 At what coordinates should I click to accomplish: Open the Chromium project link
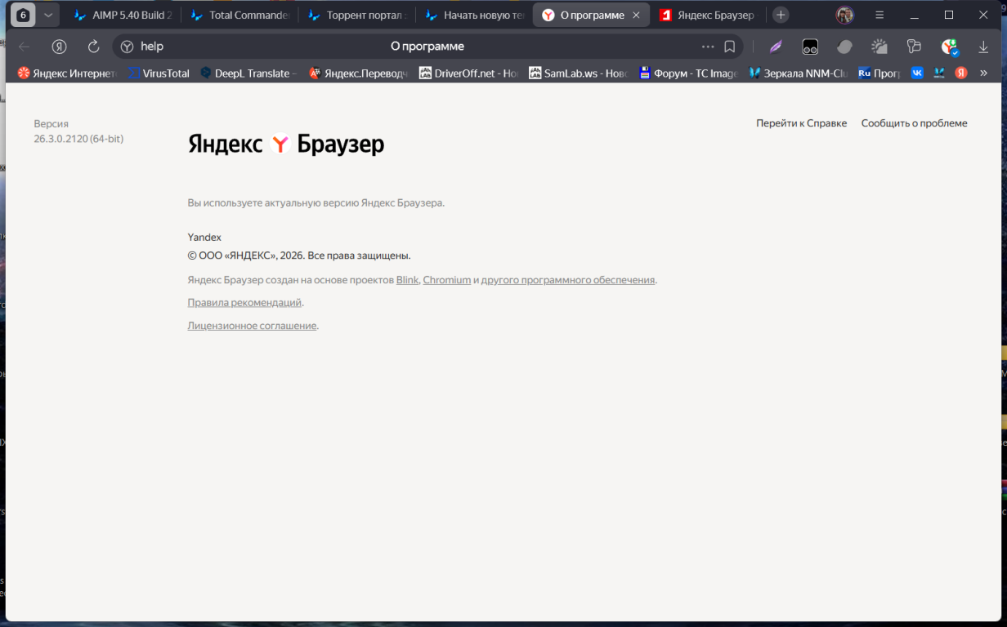(x=446, y=280)
